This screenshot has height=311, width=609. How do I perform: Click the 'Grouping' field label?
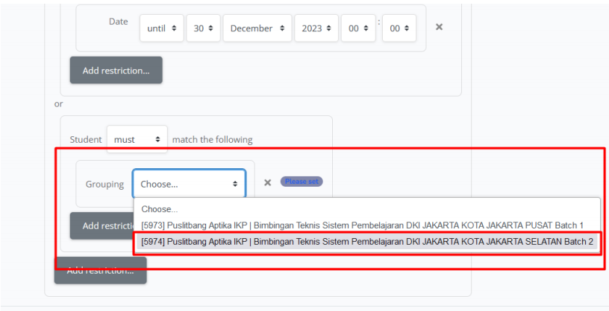tap(104, 184)
